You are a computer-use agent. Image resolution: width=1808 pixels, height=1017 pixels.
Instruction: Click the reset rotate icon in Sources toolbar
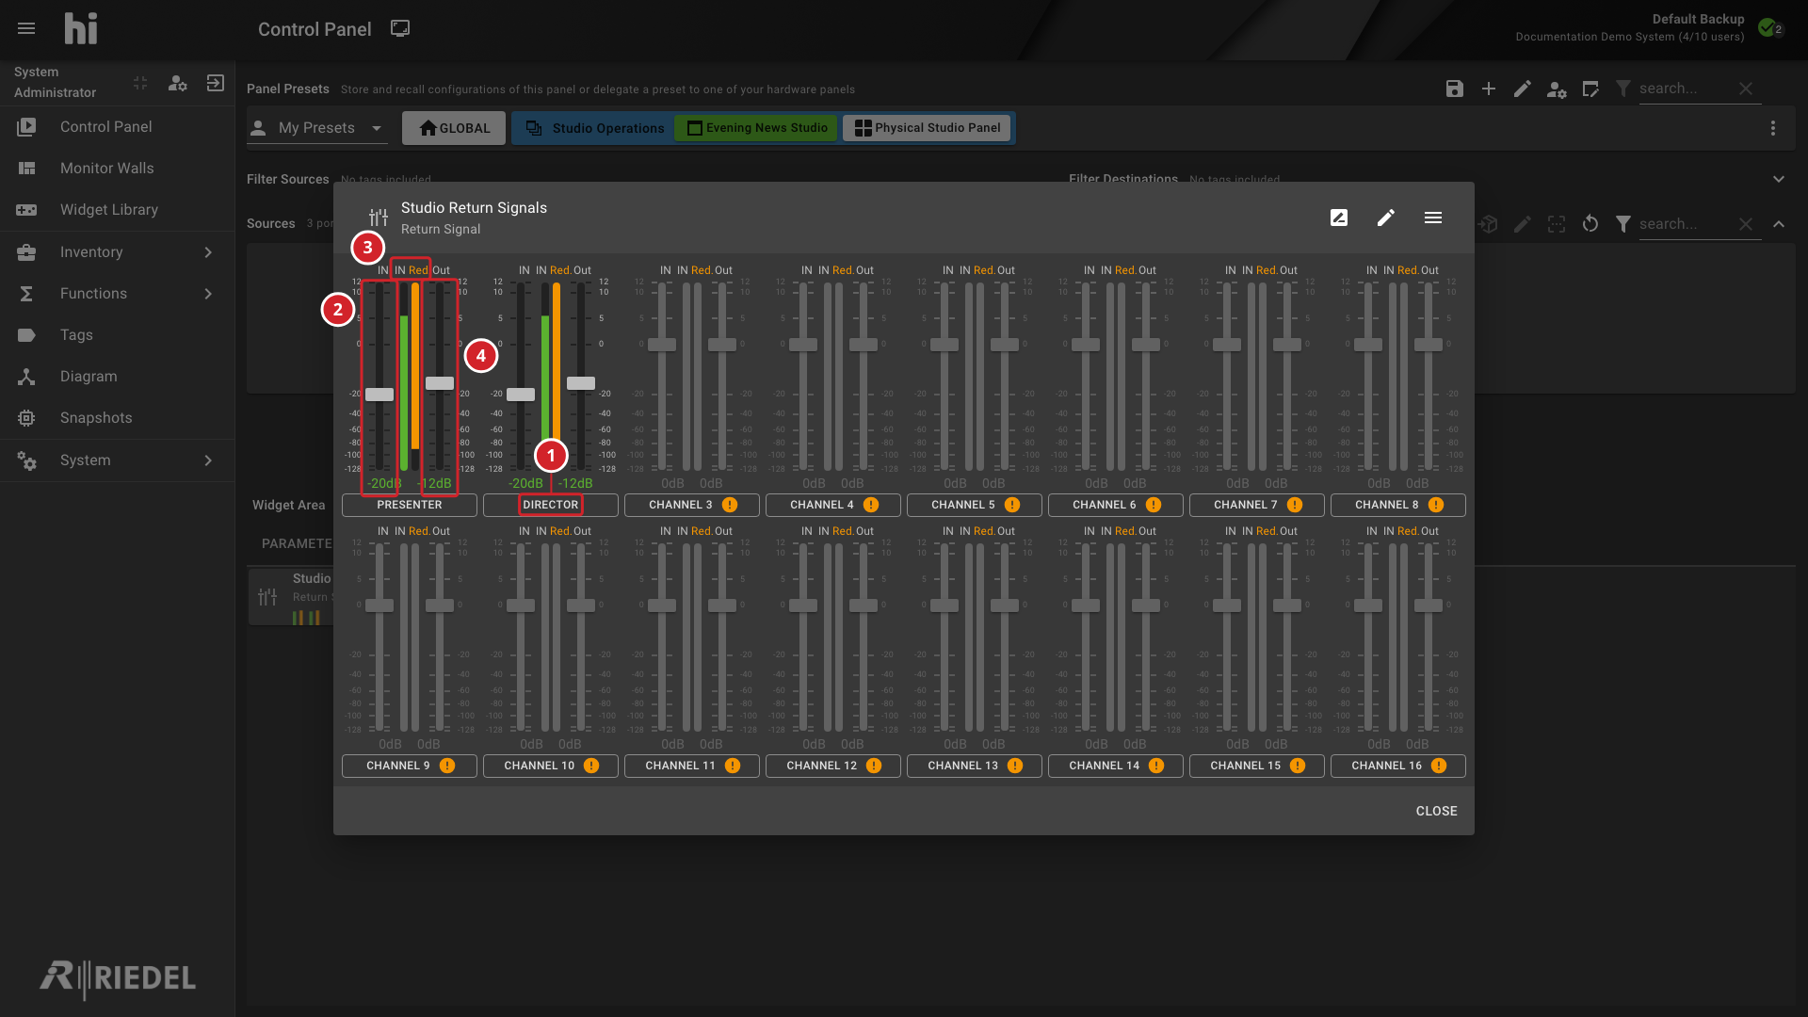point(1590,224)
